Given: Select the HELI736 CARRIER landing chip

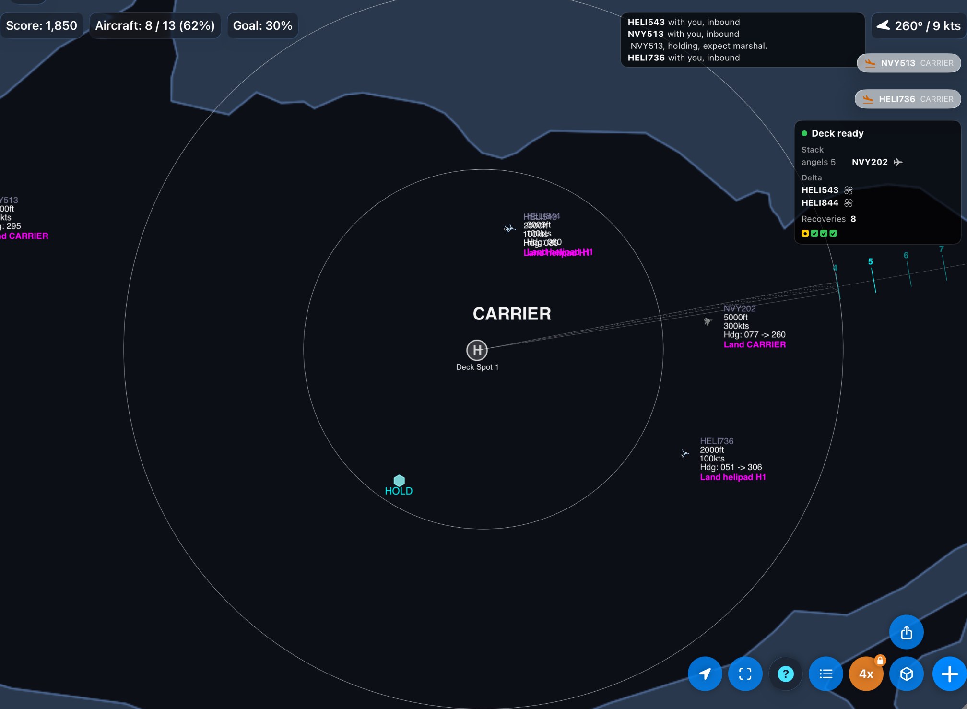Looking at the screenshot, I should tap(908, 99).
